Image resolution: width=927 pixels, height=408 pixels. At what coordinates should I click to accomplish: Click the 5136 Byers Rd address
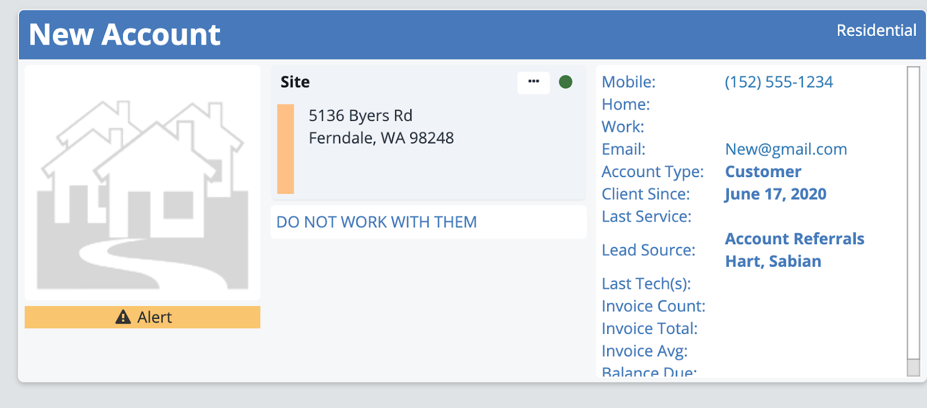coord(360,116)
